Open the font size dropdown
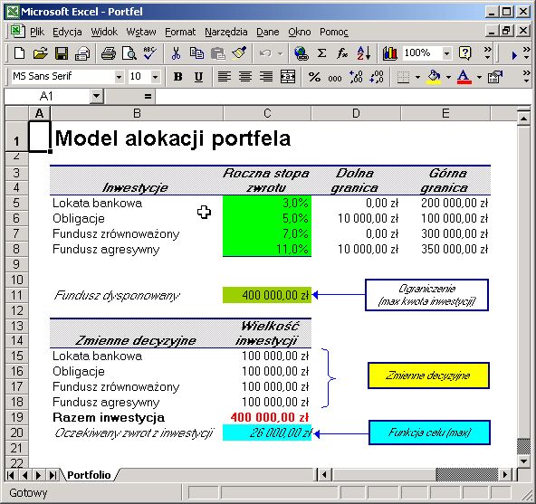536x504 pixels. (155, 77)
